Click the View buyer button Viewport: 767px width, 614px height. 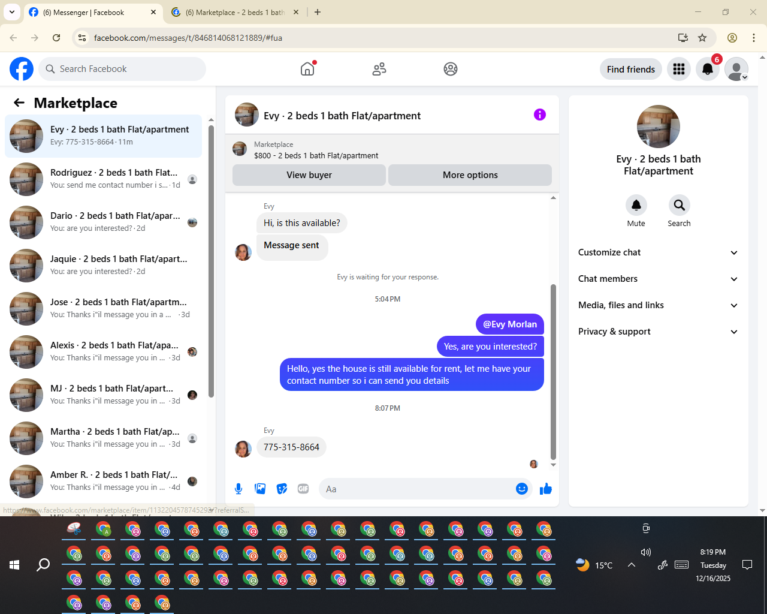coord(309,175)
